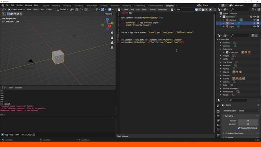Open the Render menu
This screenshot has height=147, width=261.
[20, 5]
